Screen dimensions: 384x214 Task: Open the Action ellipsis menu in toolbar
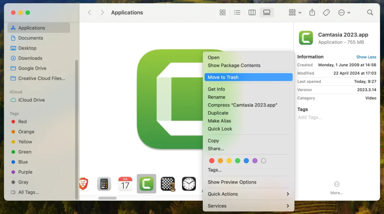[344, 12]
